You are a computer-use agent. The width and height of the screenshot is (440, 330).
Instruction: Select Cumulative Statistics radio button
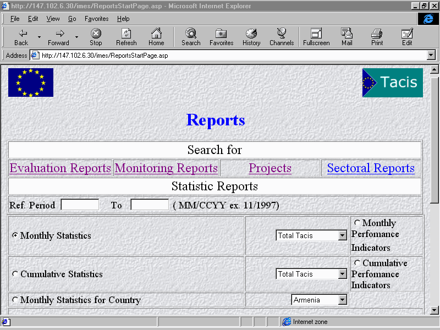[x=15, y=274]
